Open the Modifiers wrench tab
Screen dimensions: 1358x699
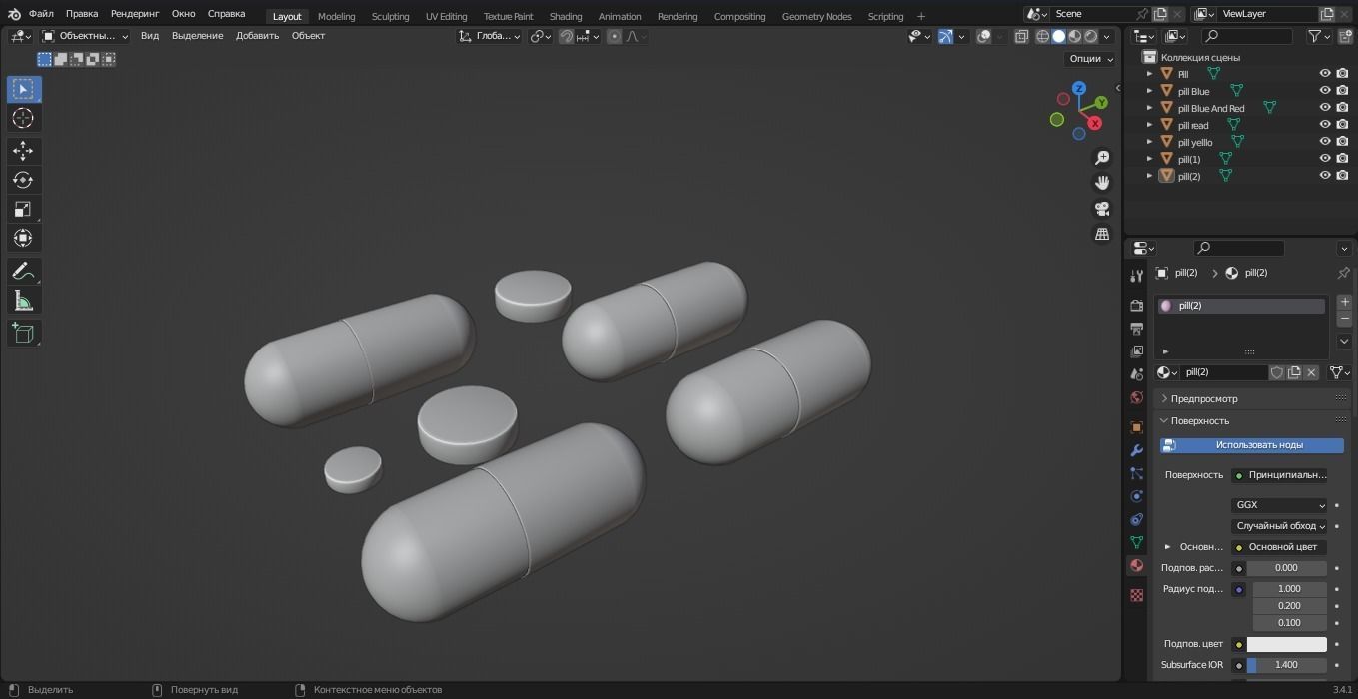1136,450
